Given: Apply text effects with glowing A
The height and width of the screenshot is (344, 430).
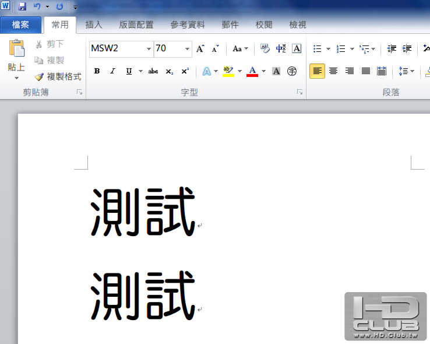Looking at the screenshot, I should (x=206, y=71).
